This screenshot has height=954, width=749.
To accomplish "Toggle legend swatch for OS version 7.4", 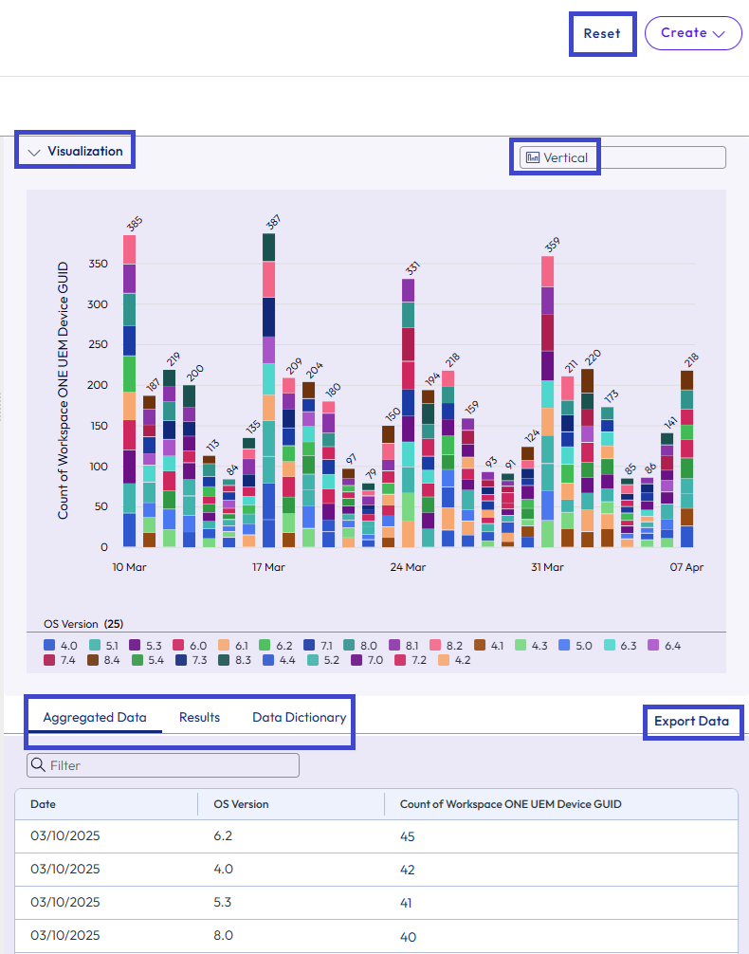I will click(49, 659).
